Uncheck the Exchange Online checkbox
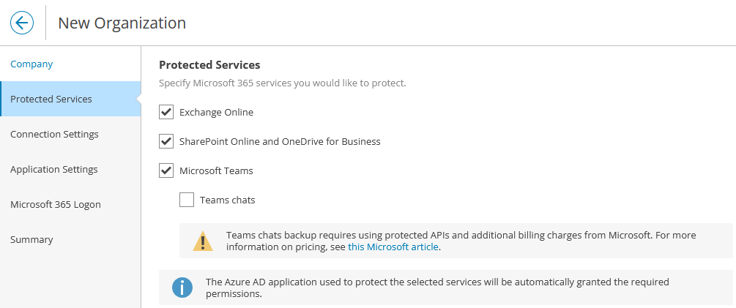The width and height of the screenshot is (736, 308). coord(166,112)
